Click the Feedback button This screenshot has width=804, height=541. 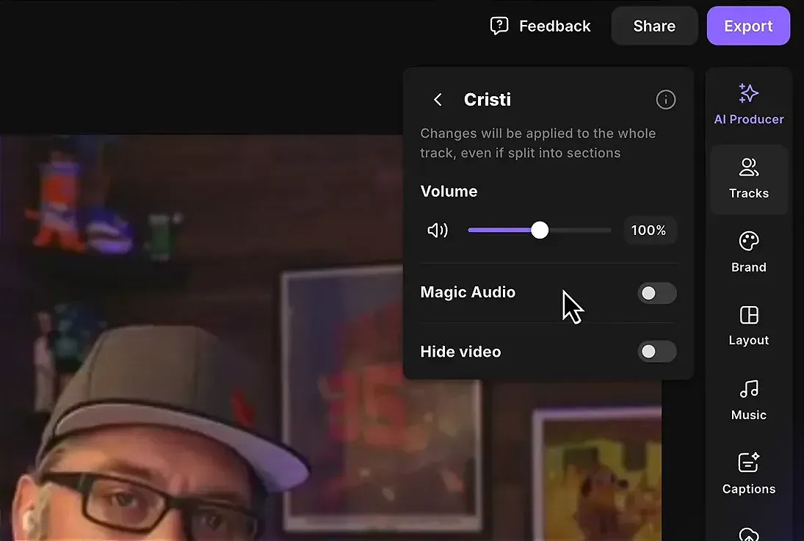pyautogui.click(x=541, y=25)
